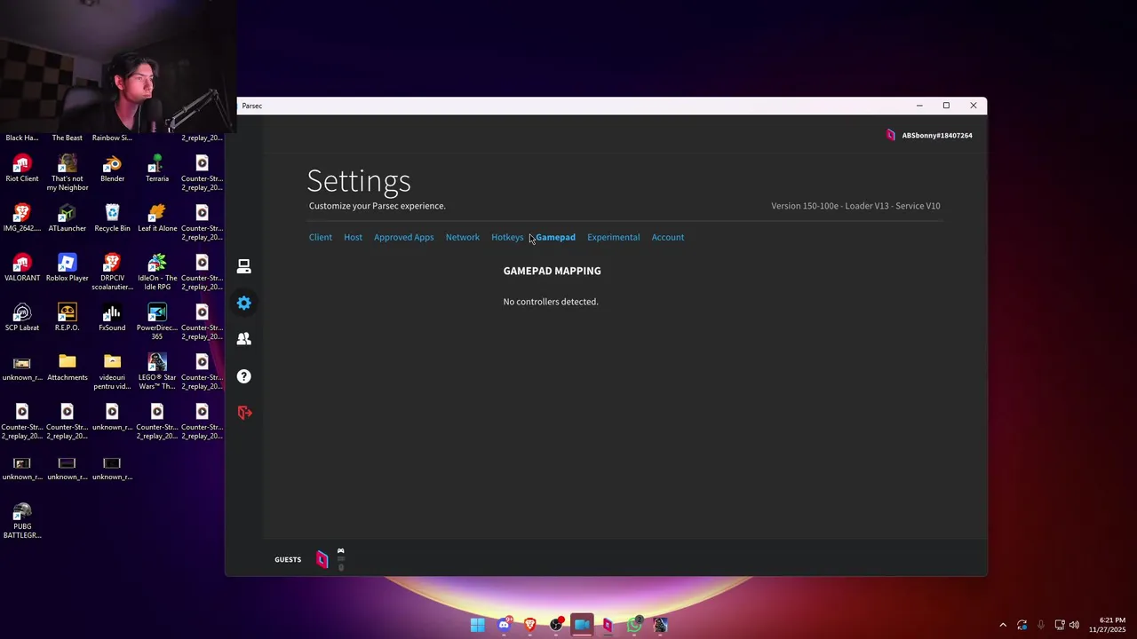Click the GAMEPAD MAPPING heading
Screen dimensions: 1137x639
[x=552, y=271]
